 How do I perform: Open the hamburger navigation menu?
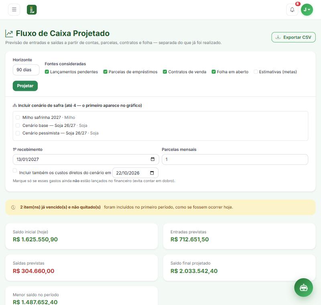14,10
